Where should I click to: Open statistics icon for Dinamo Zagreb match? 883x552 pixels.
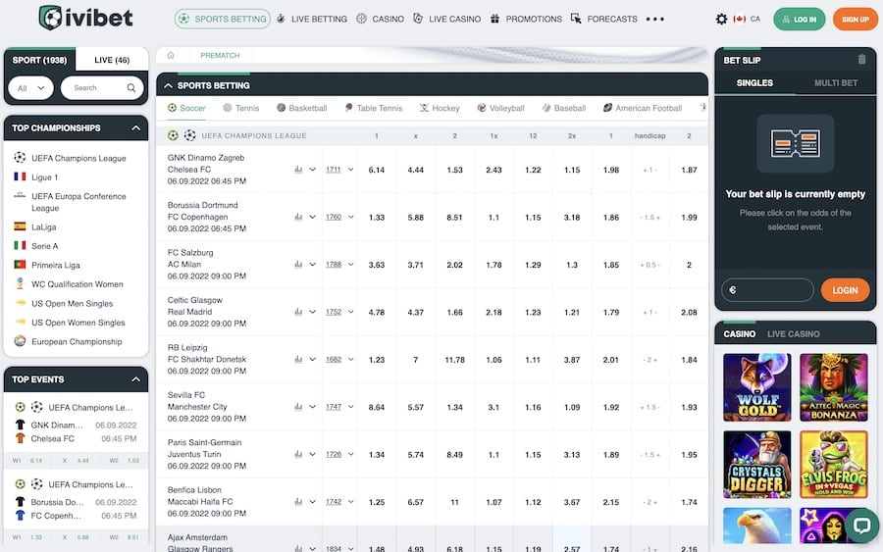(298, 170)
